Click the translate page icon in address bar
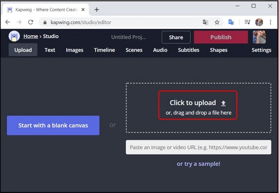Screen dimensions: 279x193 click(205, 22)
